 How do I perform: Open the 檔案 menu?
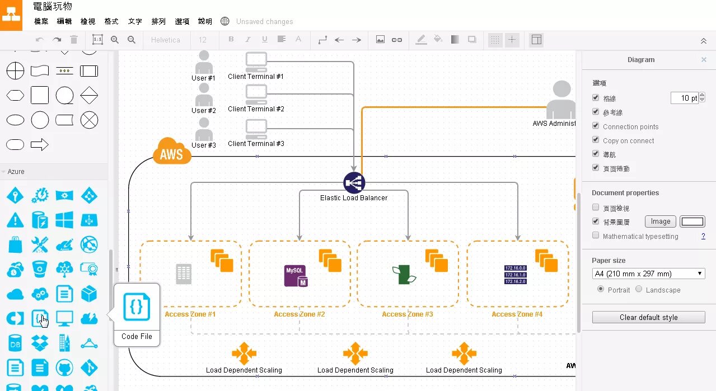41,21
